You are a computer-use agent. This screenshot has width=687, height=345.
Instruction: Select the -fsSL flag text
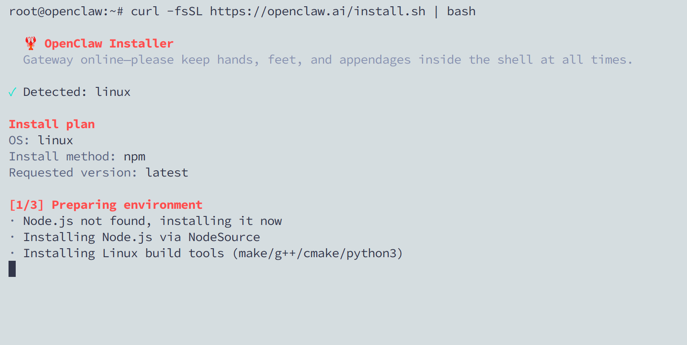point(185,11)
